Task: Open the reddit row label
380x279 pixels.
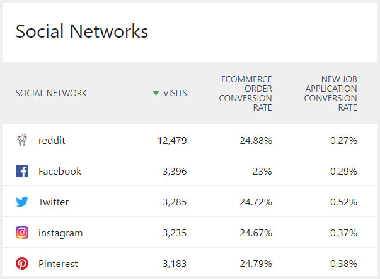Action: [52, 140]
